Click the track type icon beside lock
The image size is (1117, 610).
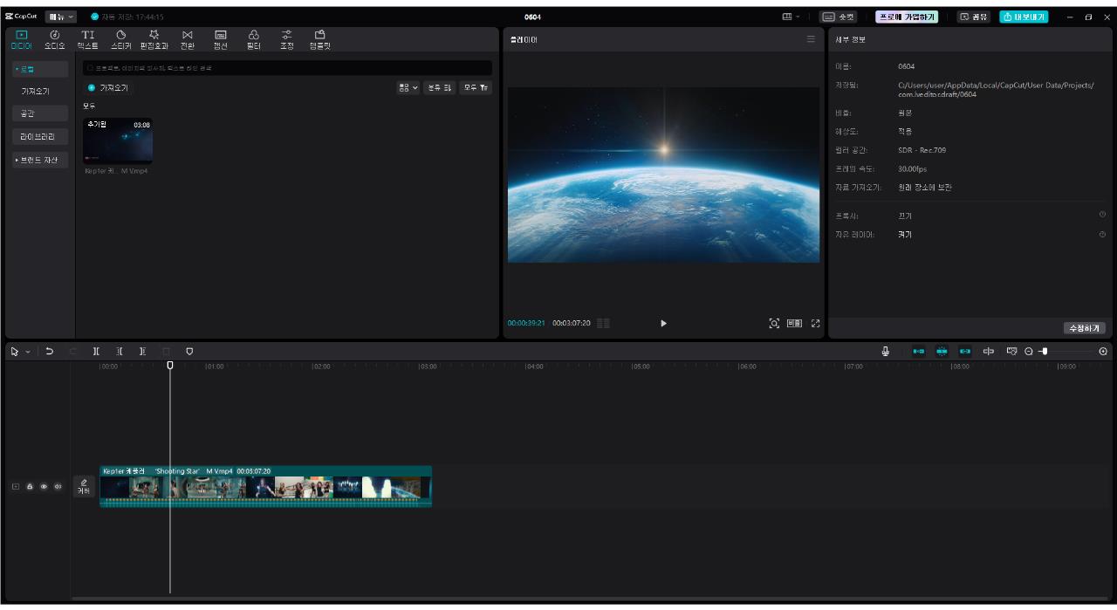point(17,486)
